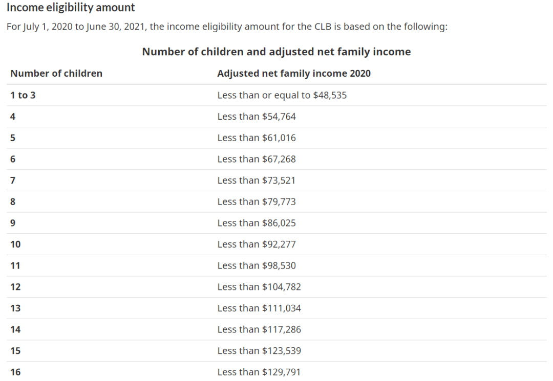Click the Less than $123,539 cell
Image resolution: width=553 pixels, height=381 pixels.
point(259,351)
